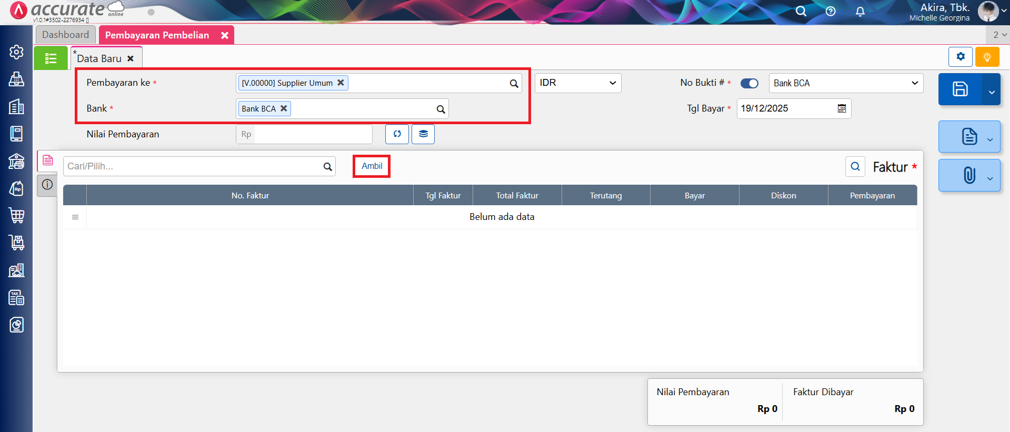Viewport: 1010px width, 432px height.
Task: Click the blue Save disk icon
Action: click(x=959, y=89)
